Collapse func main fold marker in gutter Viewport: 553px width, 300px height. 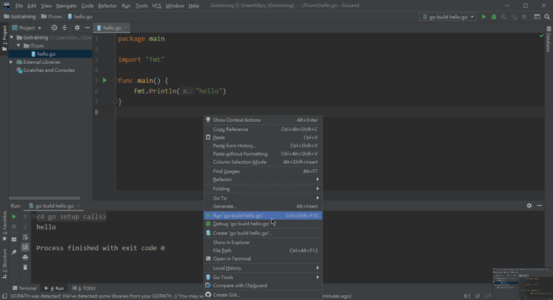tap(116, 81)
